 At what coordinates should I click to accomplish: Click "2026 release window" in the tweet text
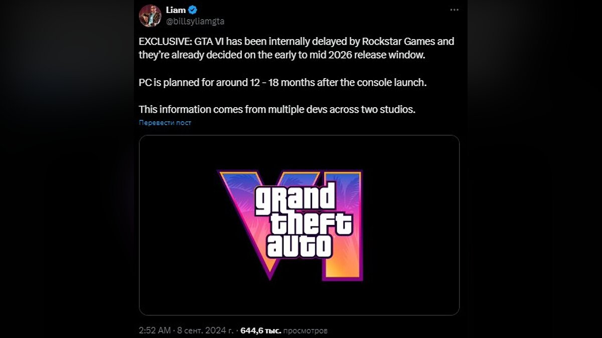click(387, 55)
